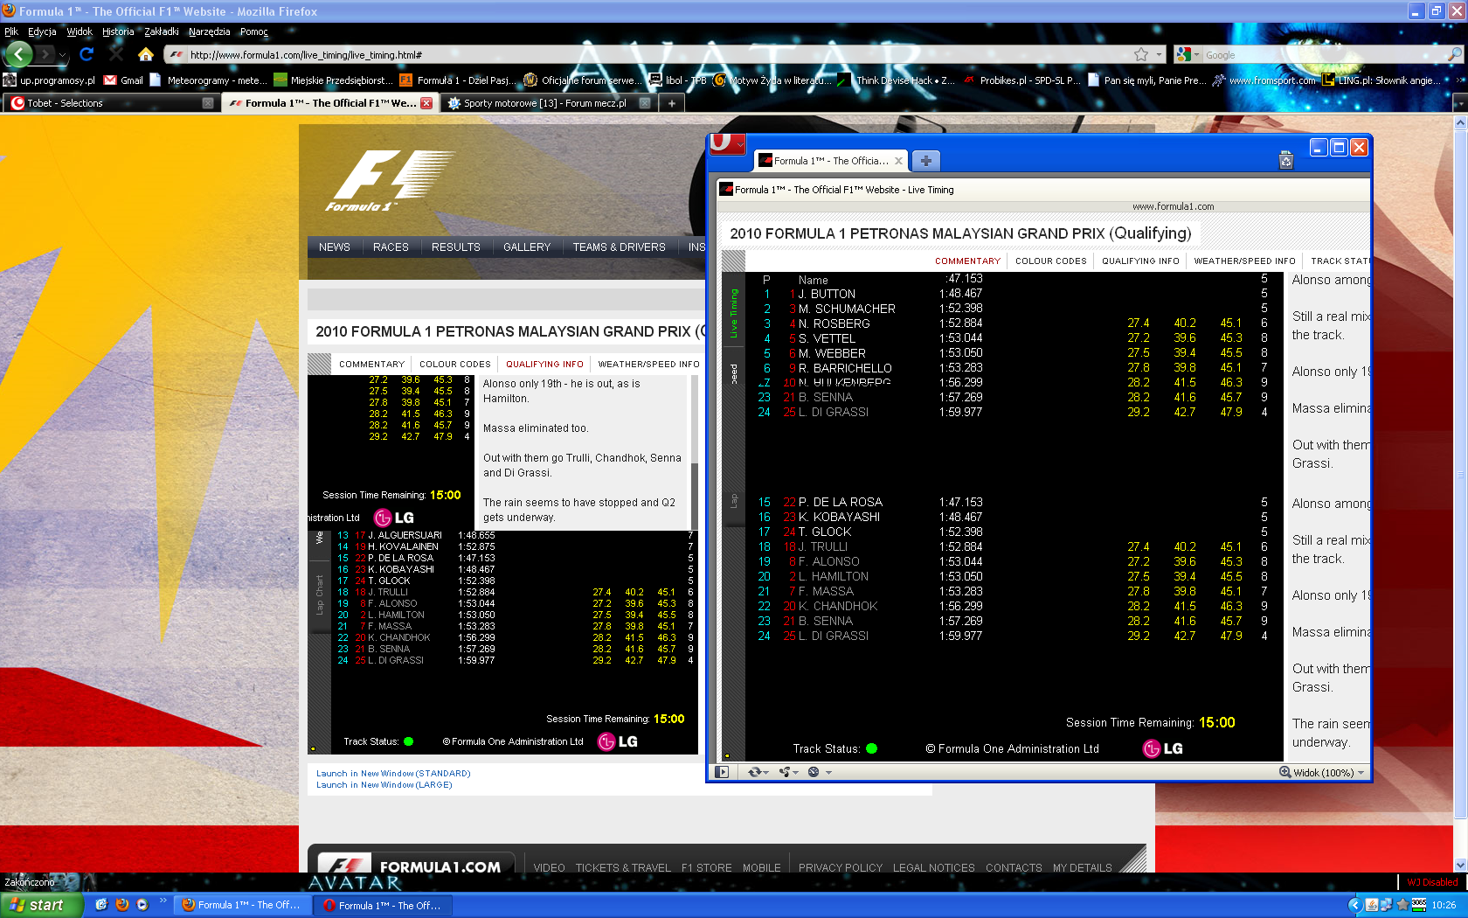This screenshot has height=918, width=1468.
Task: Select COMMENTARY tab in Opera timing
Action: pyautogui.click(x=967, y=261)
